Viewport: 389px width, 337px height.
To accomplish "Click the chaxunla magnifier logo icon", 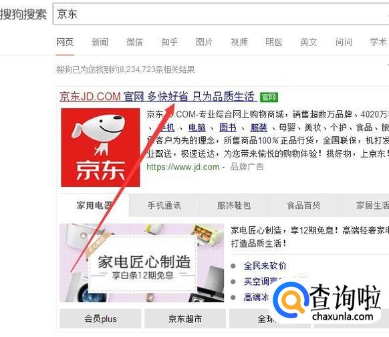I will tap(290, 300).
